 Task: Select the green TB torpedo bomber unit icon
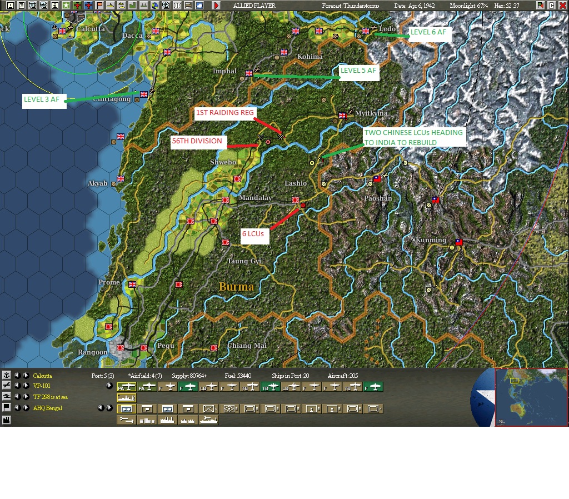(271, 387)
